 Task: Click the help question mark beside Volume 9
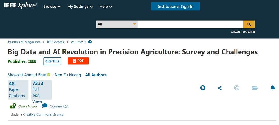coord(90,42)
